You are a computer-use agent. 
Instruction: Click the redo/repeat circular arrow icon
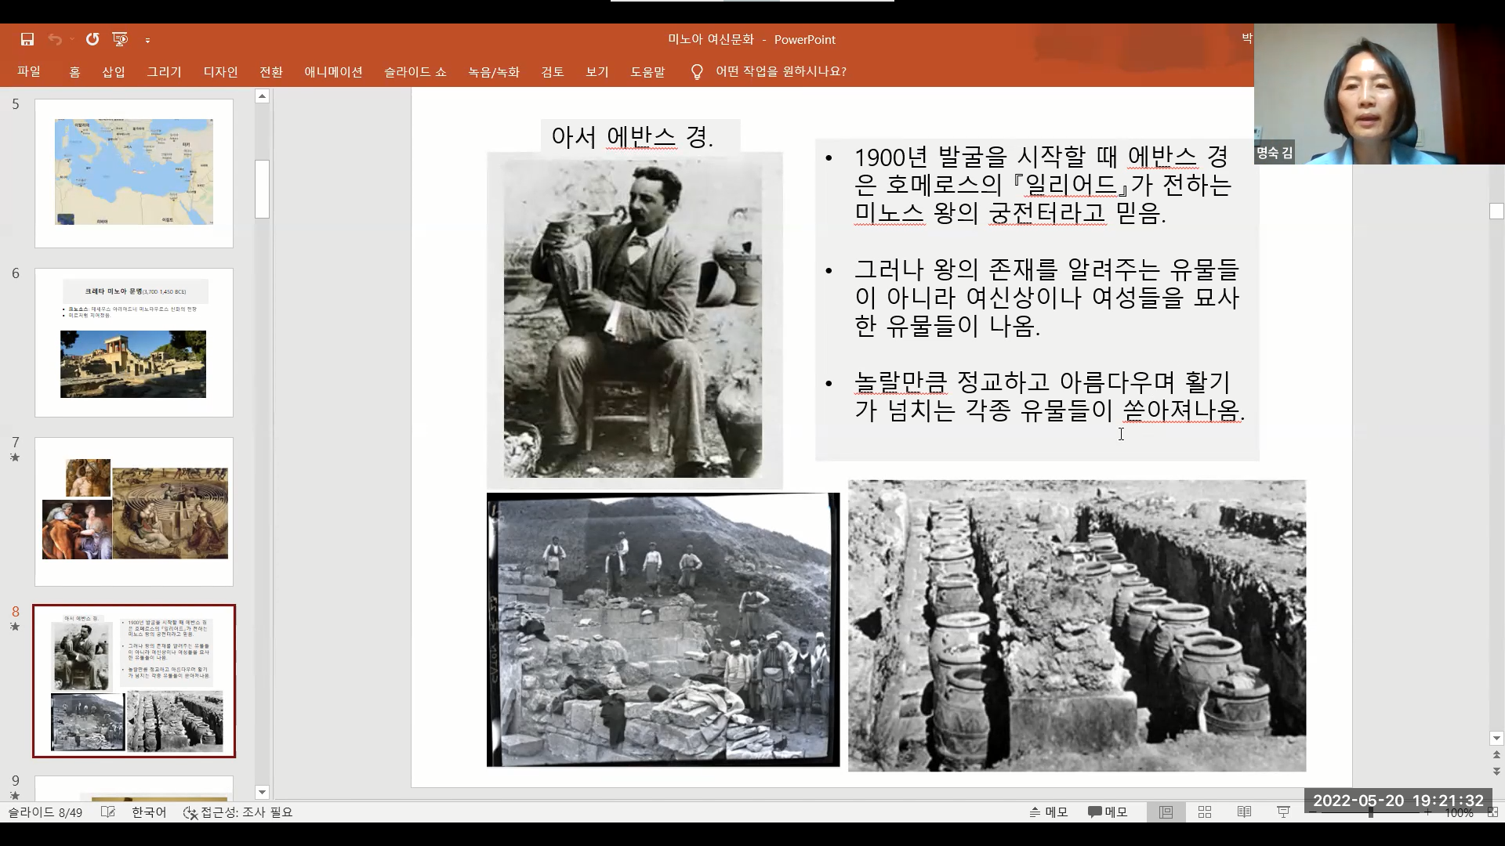coord(92,39)
